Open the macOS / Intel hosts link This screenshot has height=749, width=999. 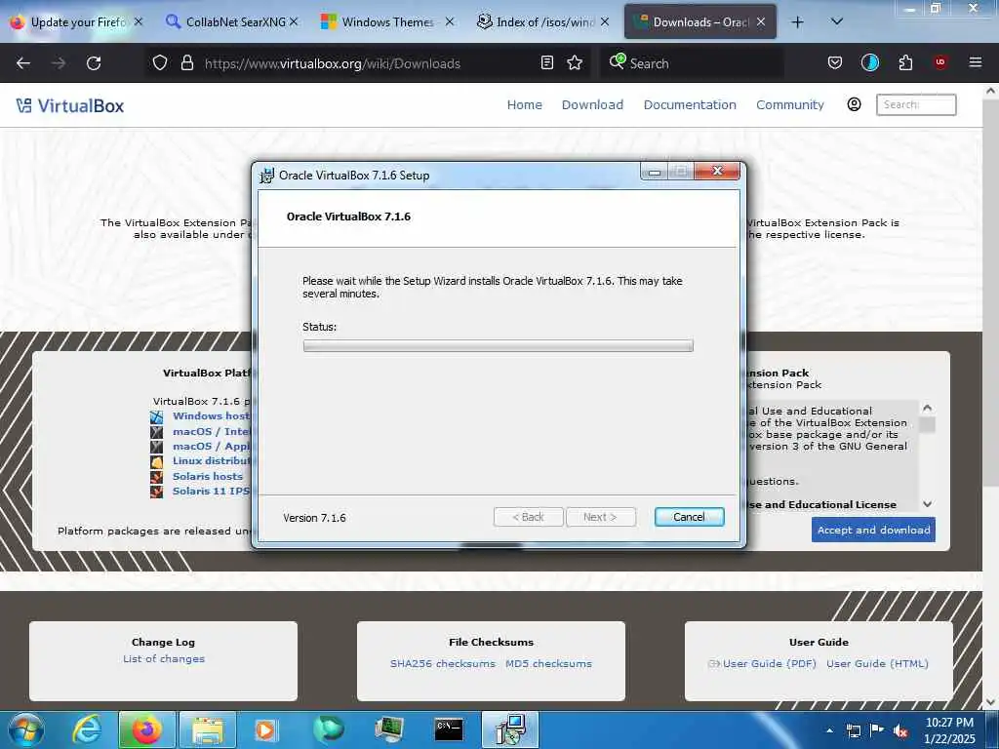[212, 431]
